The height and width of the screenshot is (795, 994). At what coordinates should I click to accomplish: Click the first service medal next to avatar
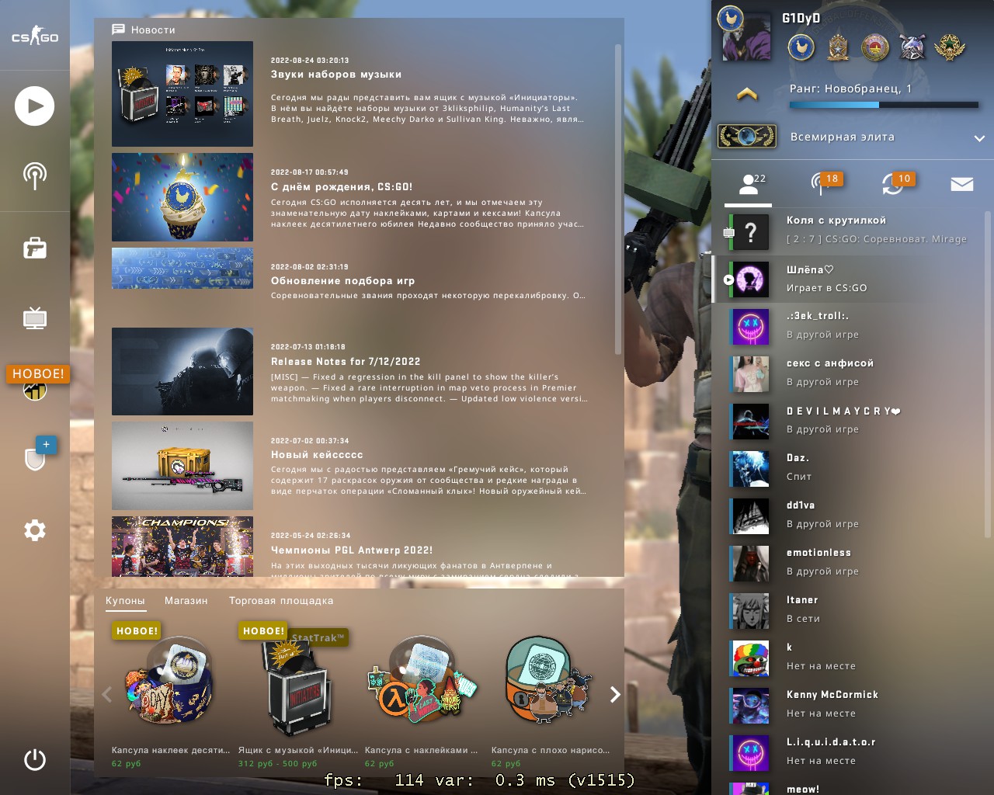801,47
